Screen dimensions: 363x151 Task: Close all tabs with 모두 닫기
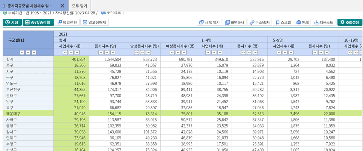pyautogui.click(x=80, y=6)
